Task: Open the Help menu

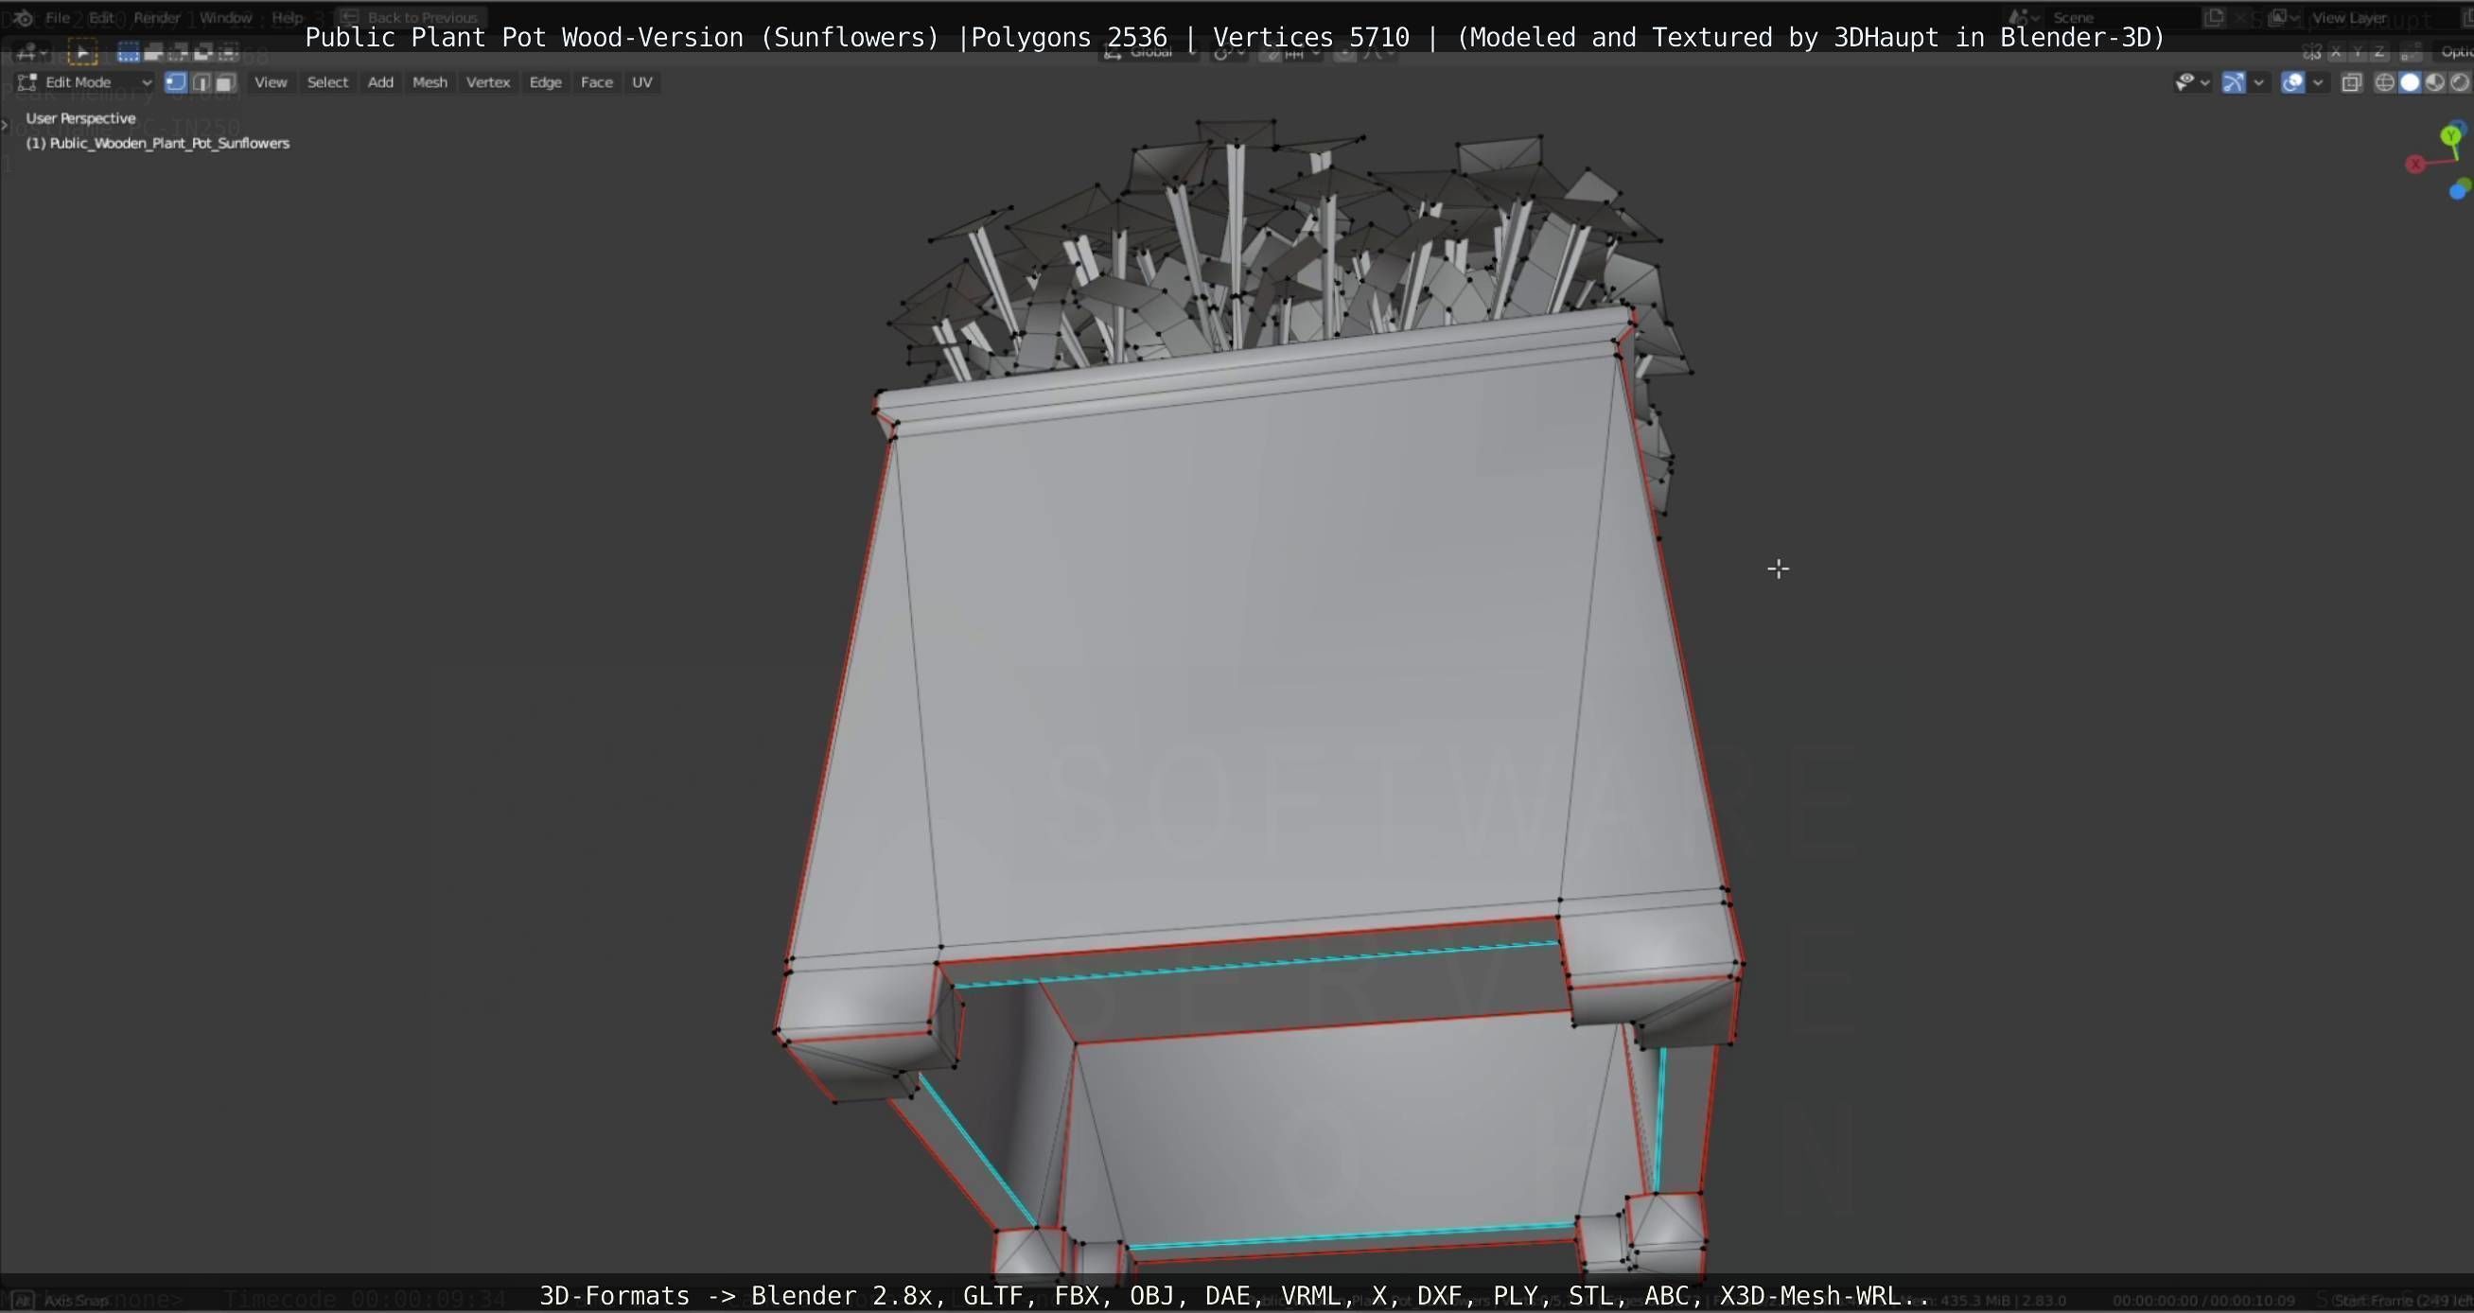Action: (287, 17)
